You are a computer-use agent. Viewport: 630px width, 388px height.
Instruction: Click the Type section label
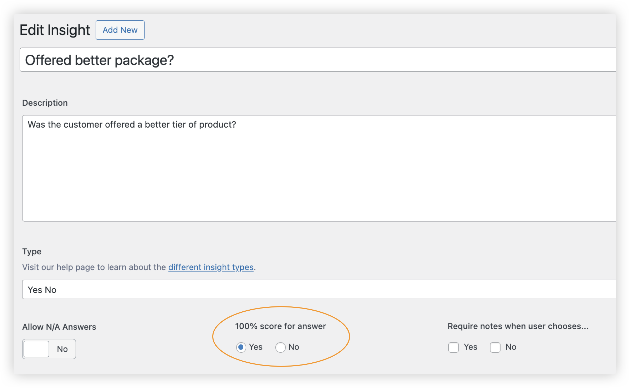[32, 252]
